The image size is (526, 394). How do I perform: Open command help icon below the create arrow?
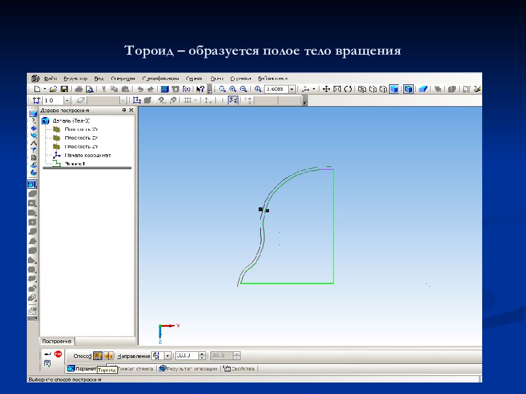[47, 363]
